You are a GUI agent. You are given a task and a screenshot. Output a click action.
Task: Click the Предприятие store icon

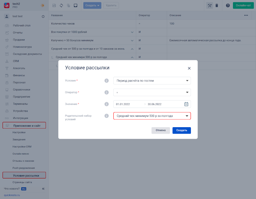[x=7, y=97]
